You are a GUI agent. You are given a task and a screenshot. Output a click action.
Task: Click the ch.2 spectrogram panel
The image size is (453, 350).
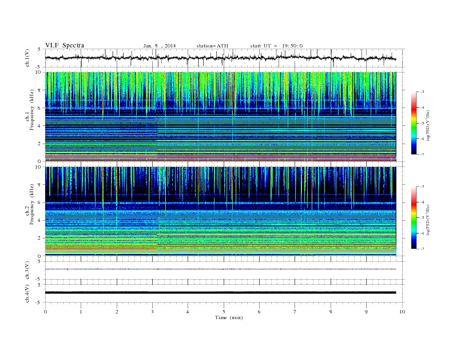click(x=220, y=212)
